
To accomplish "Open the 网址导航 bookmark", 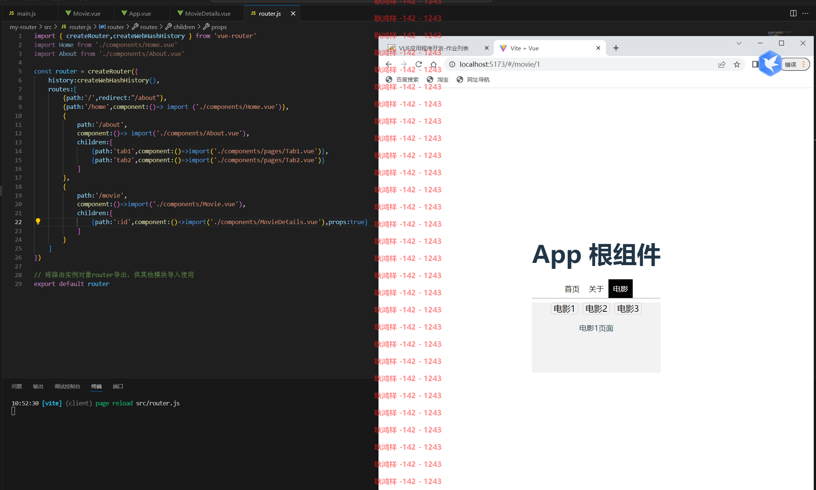I will tap(473, 79).
